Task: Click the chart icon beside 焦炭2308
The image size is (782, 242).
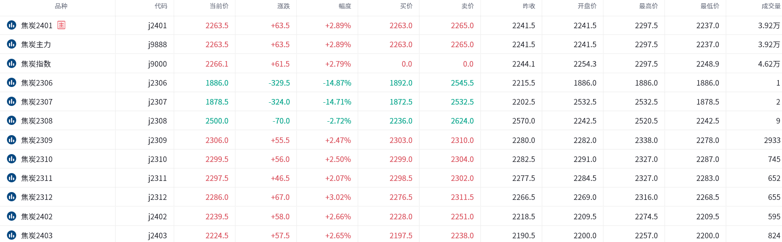Action: click(12, 120)
